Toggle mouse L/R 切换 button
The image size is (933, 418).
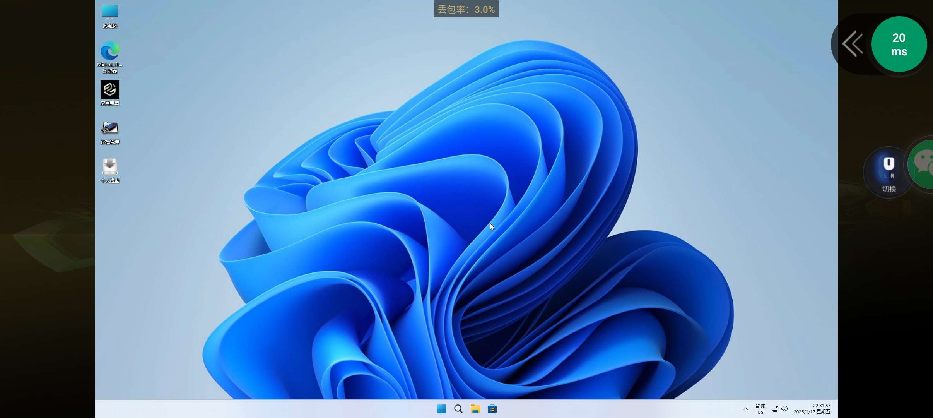pyautogui.click(x=889, y=173)
